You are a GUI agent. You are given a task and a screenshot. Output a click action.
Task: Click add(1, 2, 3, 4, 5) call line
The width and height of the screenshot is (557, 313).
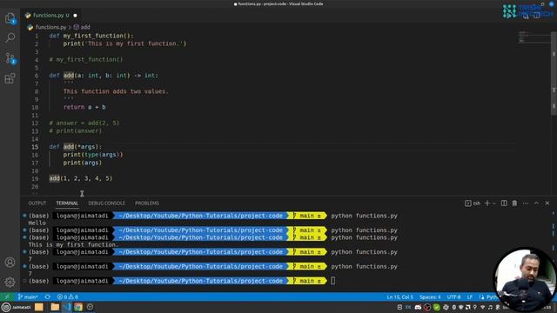[x=81, y=178]
